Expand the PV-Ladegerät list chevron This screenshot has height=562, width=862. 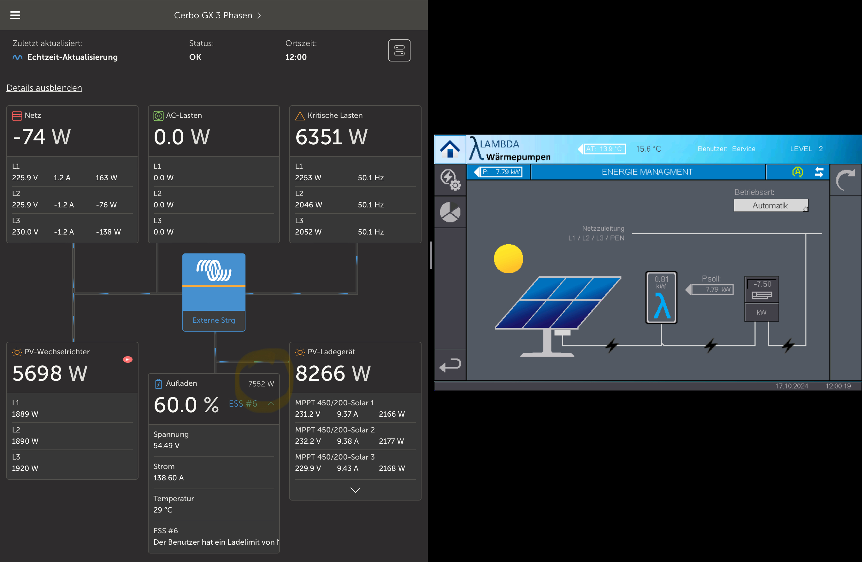355,490
